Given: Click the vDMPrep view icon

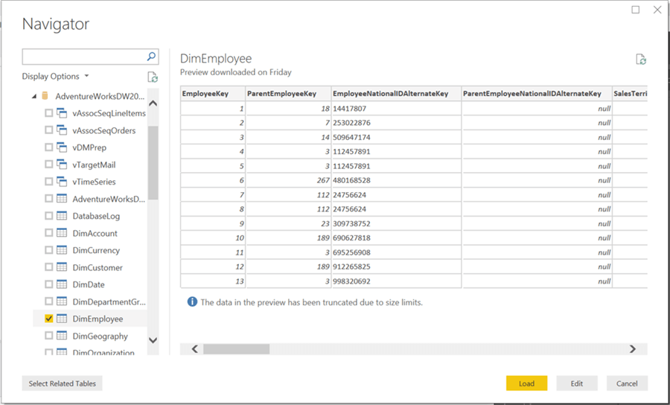Looking at the screenshot, I should [x=62, y=147].
